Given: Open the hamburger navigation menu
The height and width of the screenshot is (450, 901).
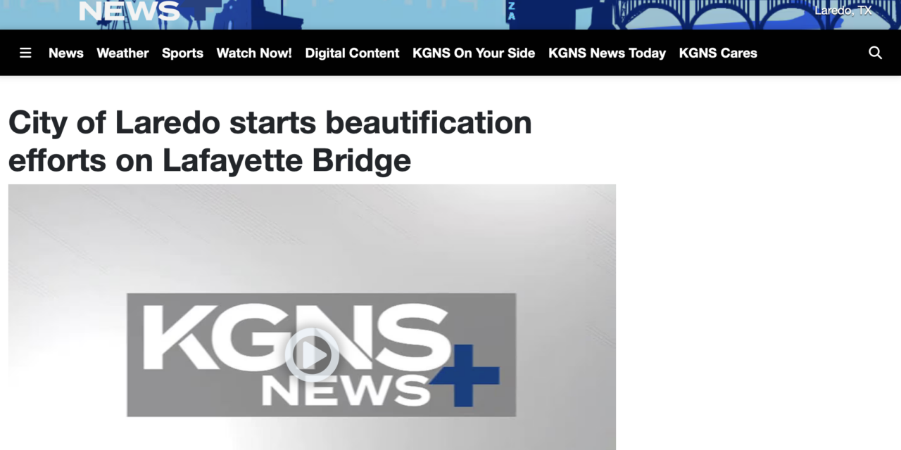Looking at the screenshot, I should tap(25, 53).
